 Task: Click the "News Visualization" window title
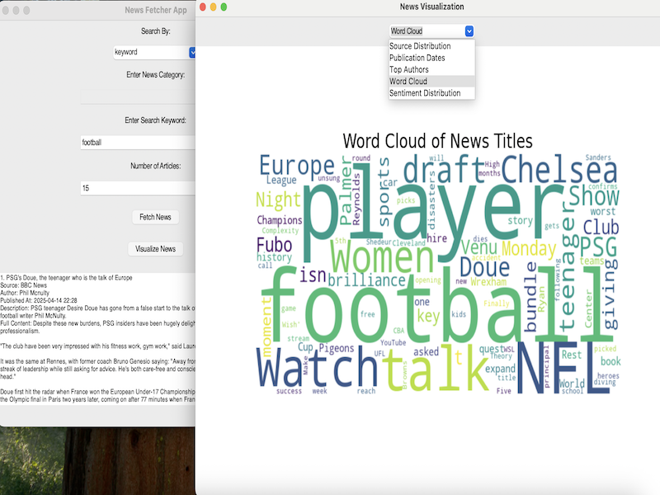431,7
